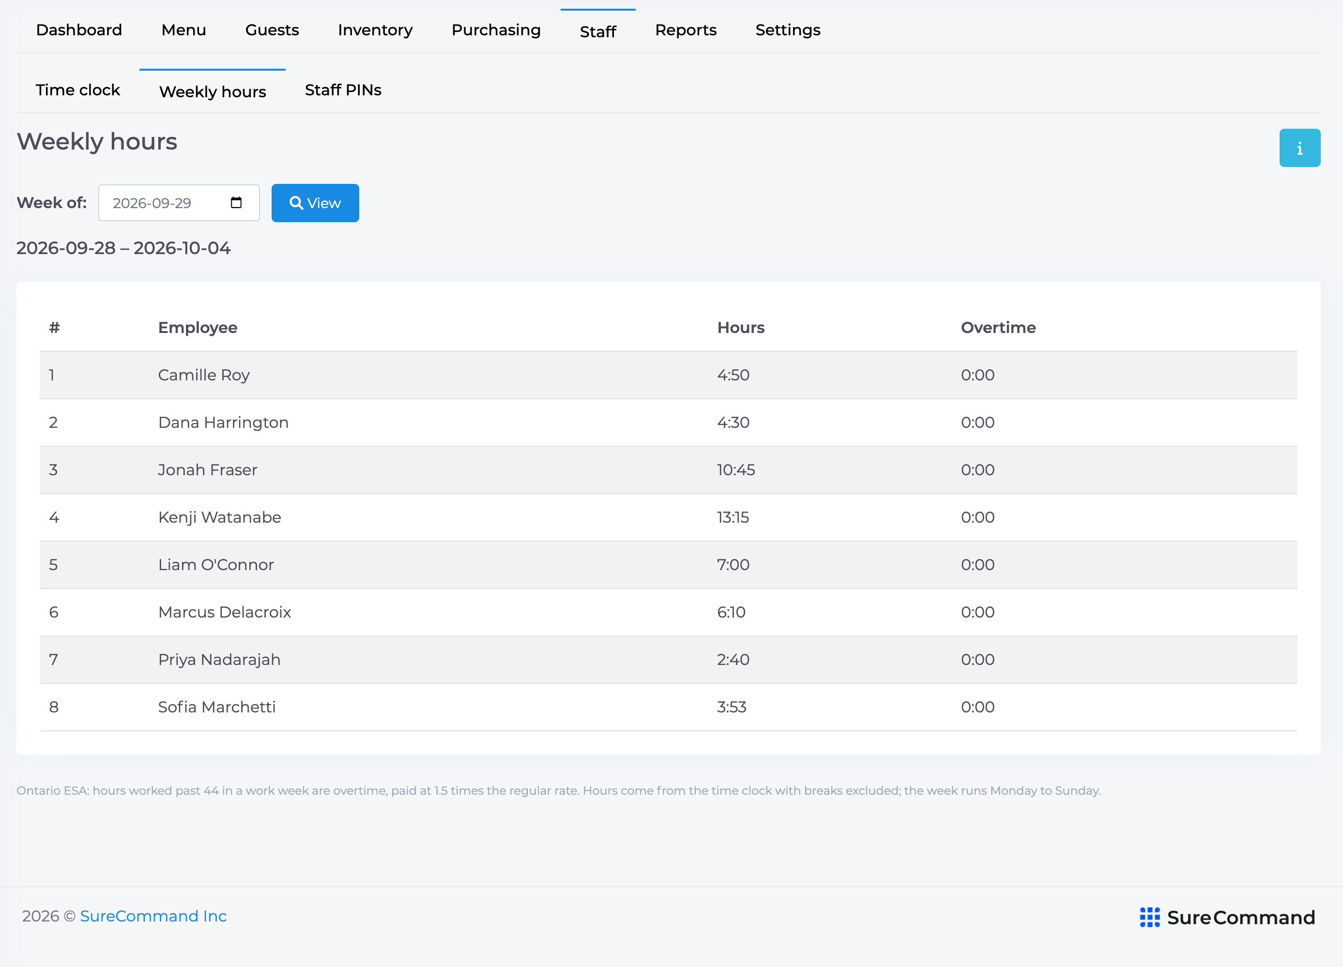Image resolution: width=1343 pixels, height=967 pixels.
Task: Click the View button
Action: 315,203
